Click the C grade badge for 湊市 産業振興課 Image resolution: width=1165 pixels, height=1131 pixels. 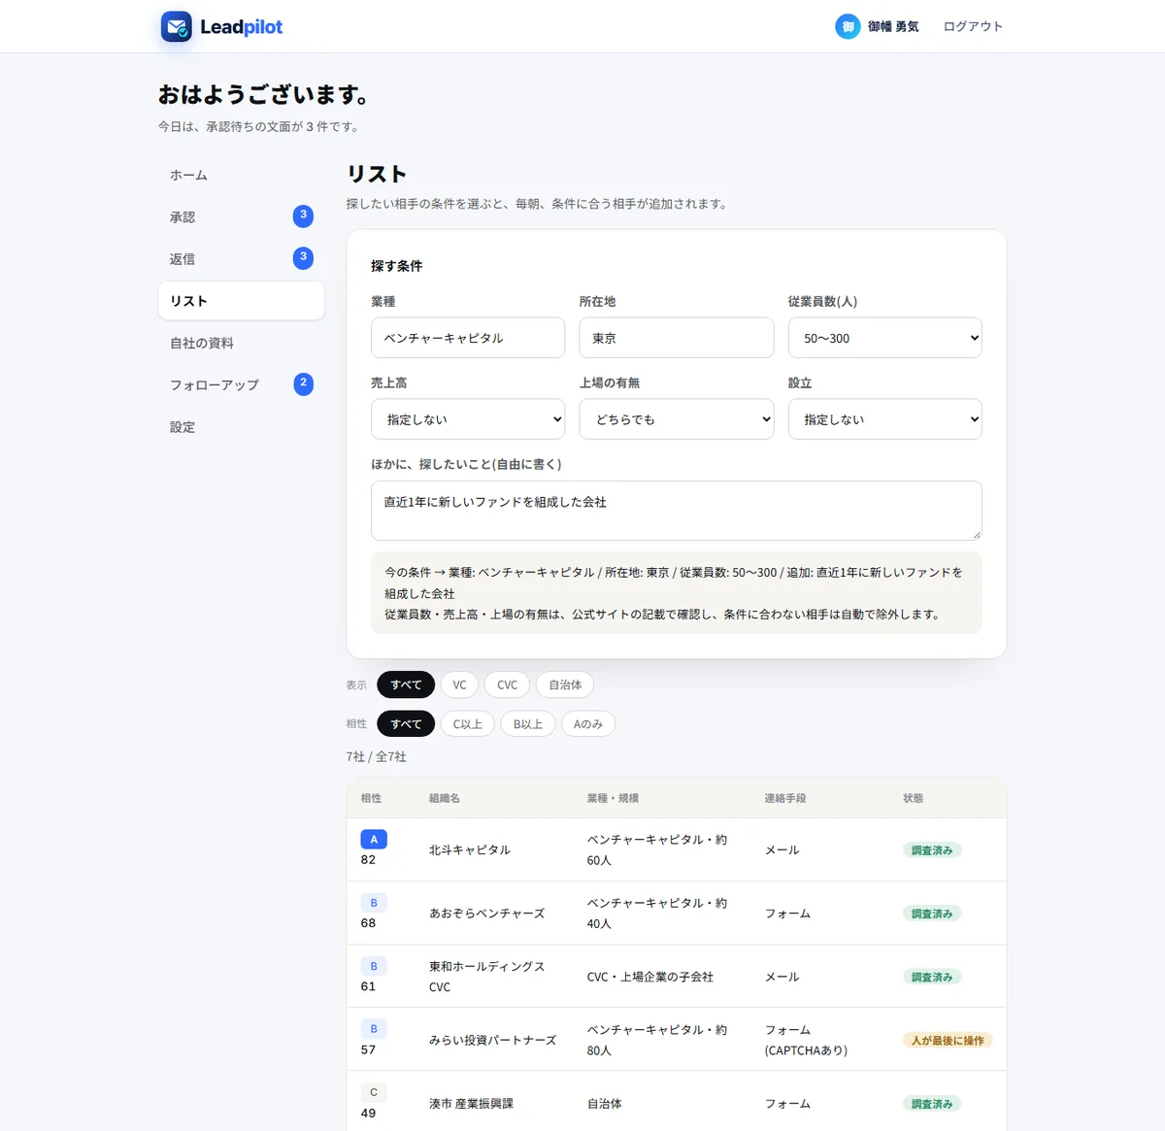(374, 1092)
